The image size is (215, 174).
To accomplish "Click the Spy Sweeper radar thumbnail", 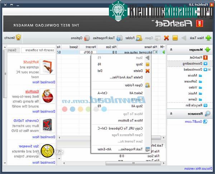I will 47,151.
